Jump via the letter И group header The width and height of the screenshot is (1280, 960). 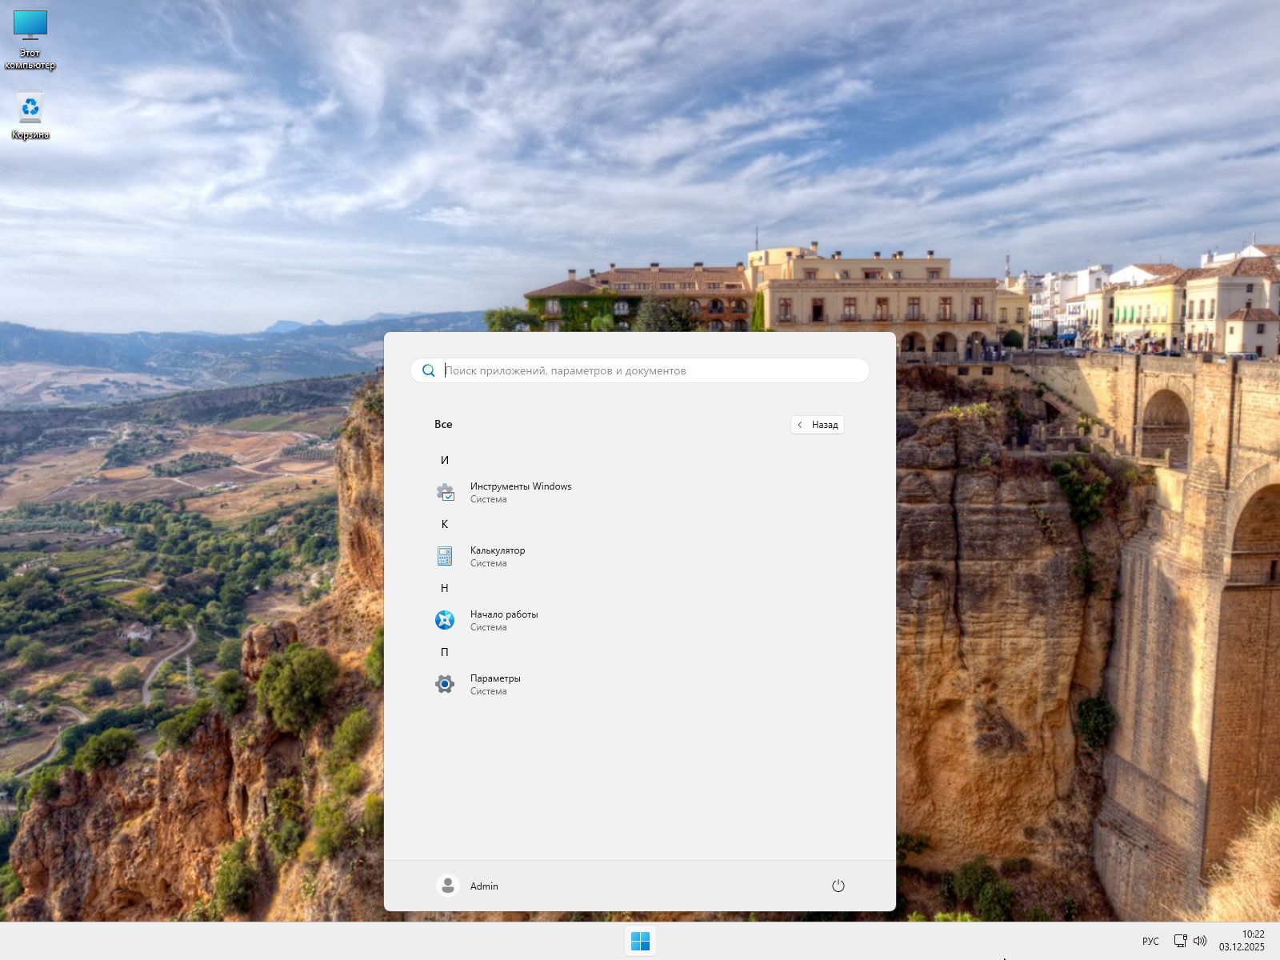[445, 460]
